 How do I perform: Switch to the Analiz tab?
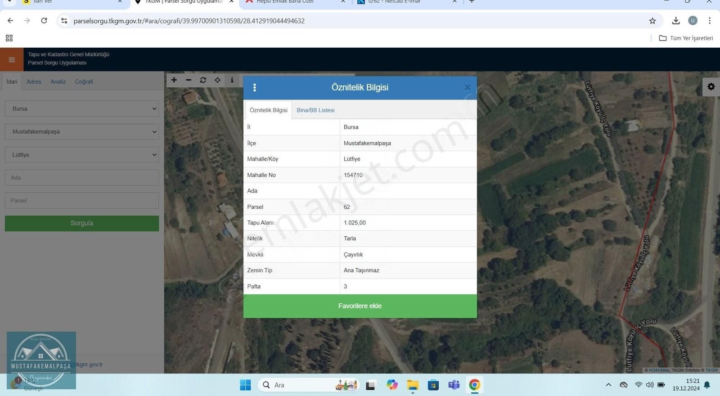pyautogui.click(x=58, y=82)
